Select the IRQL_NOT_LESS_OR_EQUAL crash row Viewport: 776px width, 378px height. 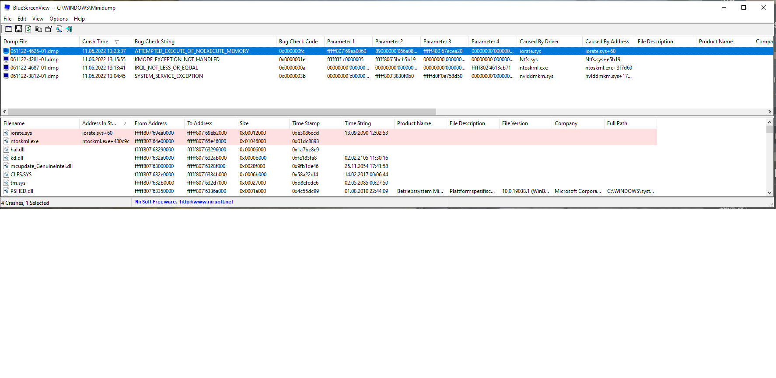pos(387,68)
